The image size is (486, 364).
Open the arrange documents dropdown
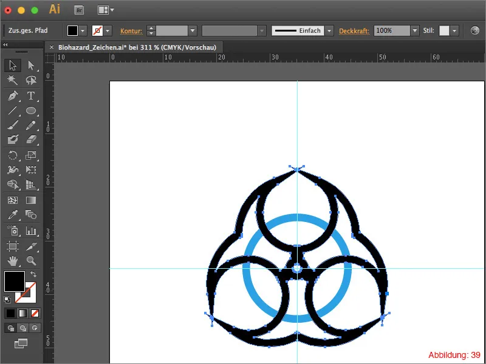click(x=106, y=10)
